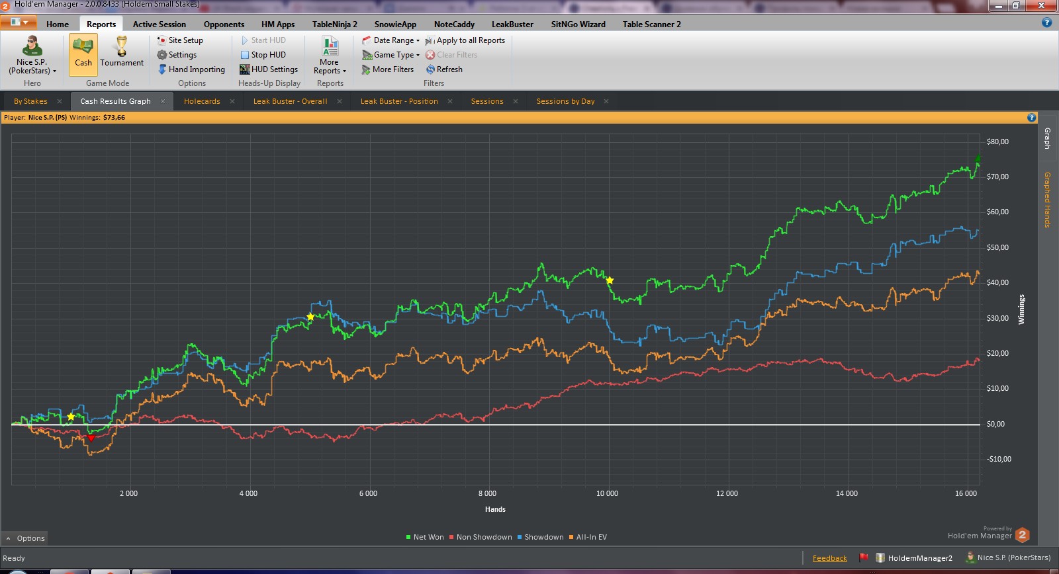Click the red flag status icon

click(863, 557)
